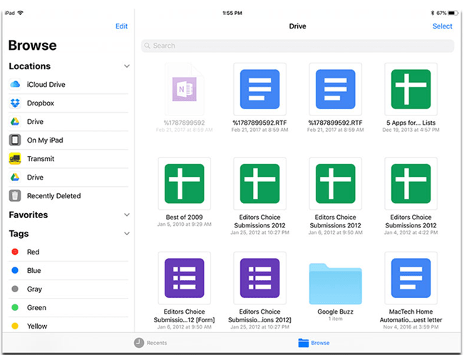The width and height of the screenshot is (464, 355).
Task: Select Transmit location in sidebar
Action: (x=40, y=159)
